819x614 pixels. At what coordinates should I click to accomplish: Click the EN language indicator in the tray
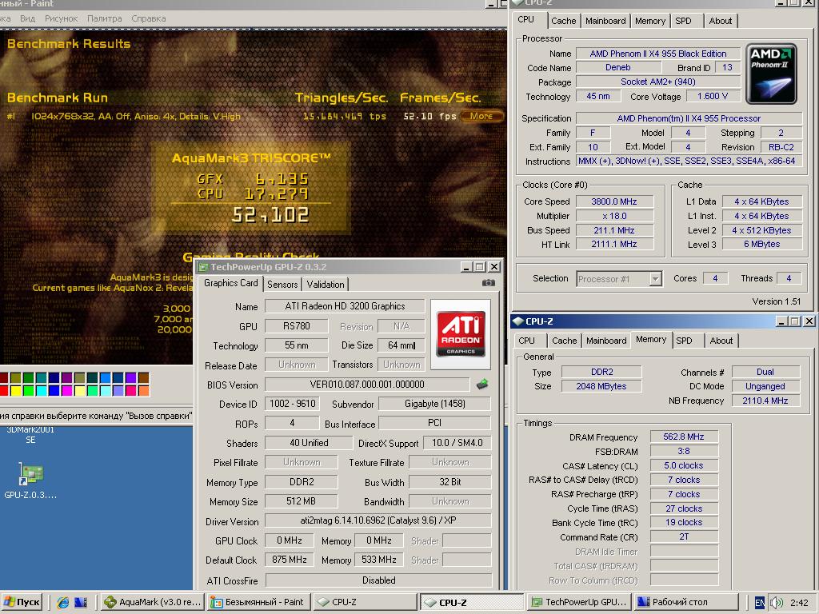(760, 603)
